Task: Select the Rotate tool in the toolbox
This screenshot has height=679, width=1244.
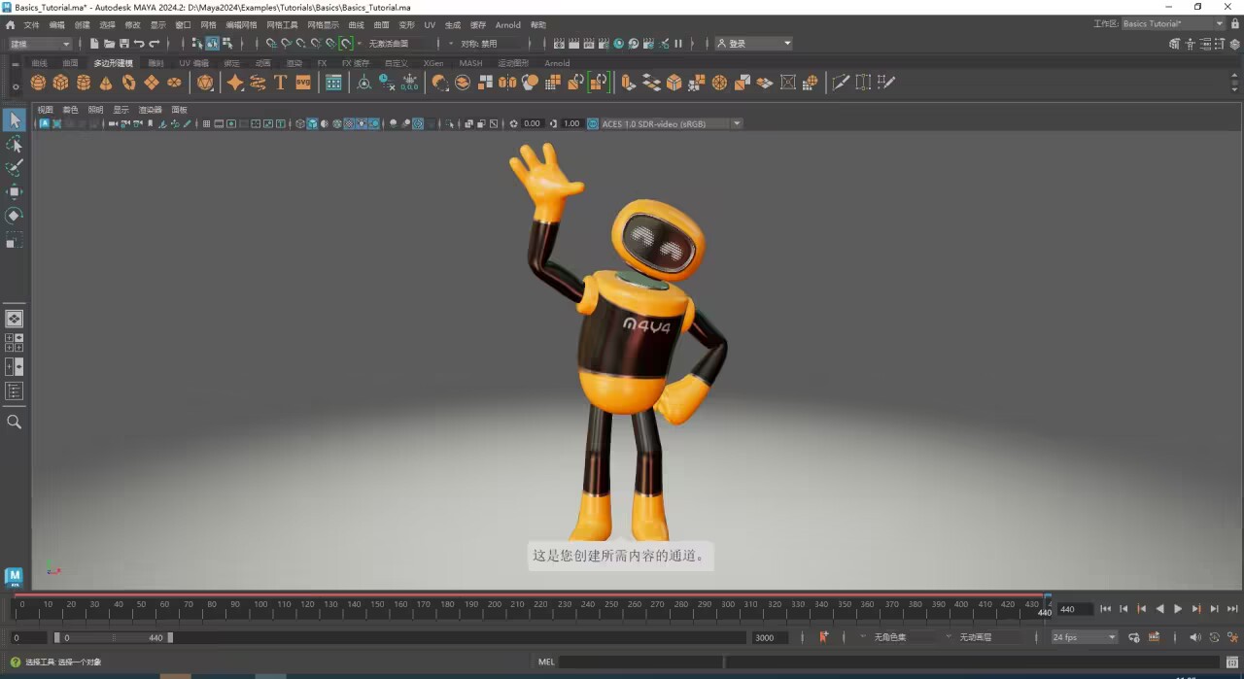Action: 15,216
